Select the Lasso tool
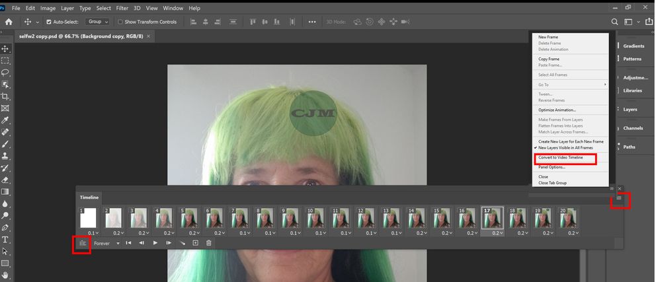Screen dimensions: 660x282 pyautogui.click(x=5, y=72)
